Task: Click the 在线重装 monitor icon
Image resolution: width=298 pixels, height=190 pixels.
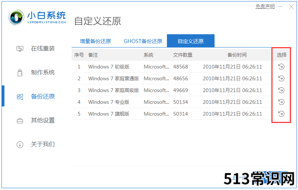Action: point(20,49)
